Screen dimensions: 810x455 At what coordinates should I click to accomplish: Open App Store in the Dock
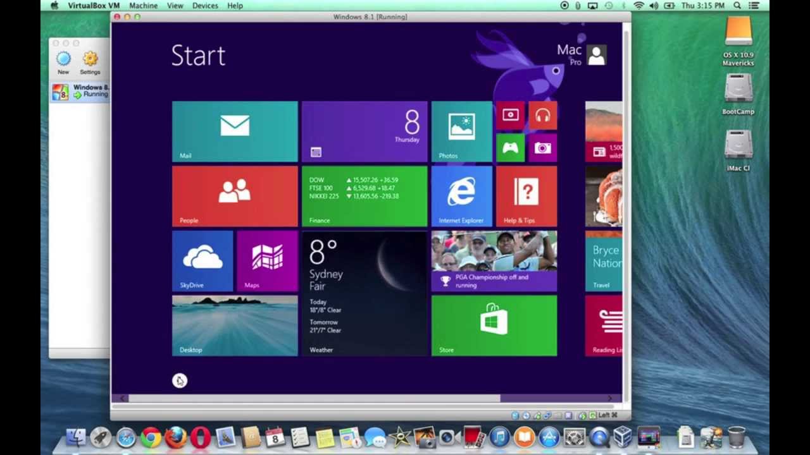pyautogui.click(x=549, y=437)
